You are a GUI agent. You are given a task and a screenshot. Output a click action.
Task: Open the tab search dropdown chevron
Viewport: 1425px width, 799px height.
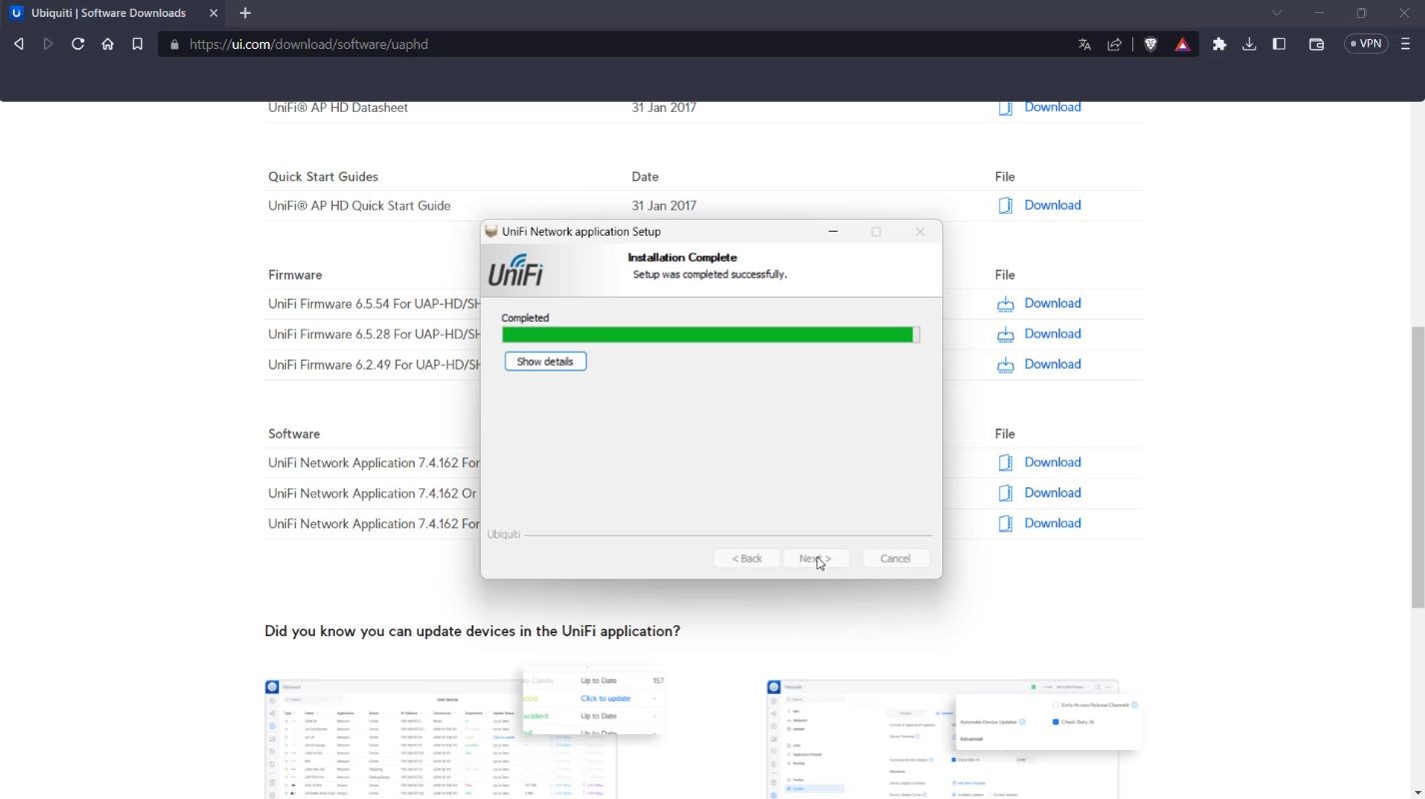pyautogui.click(x=1276, y=13)
